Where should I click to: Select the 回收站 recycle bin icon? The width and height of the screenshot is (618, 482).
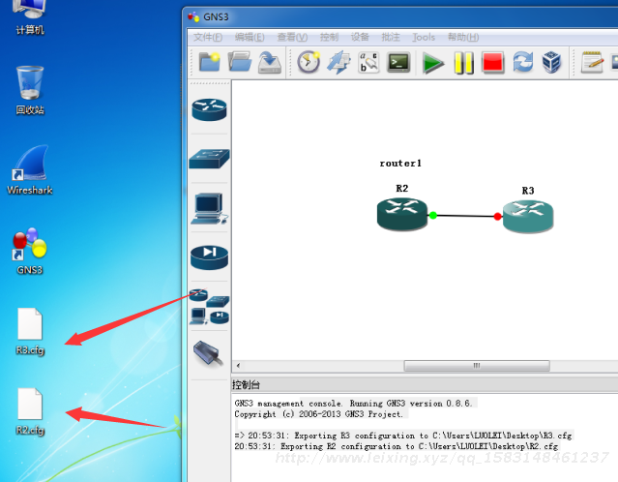click(30, 90)
